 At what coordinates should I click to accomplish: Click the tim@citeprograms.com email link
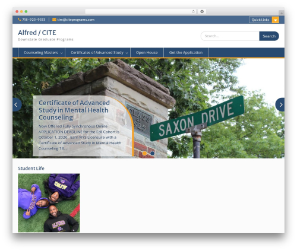[x=76, y=20]
